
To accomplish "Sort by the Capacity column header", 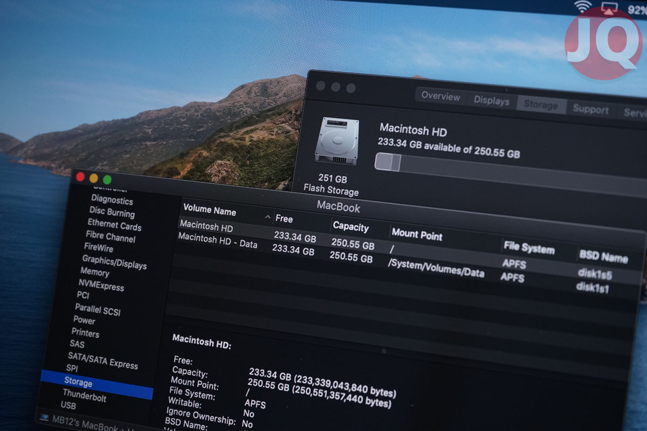I will pos(351,226).
